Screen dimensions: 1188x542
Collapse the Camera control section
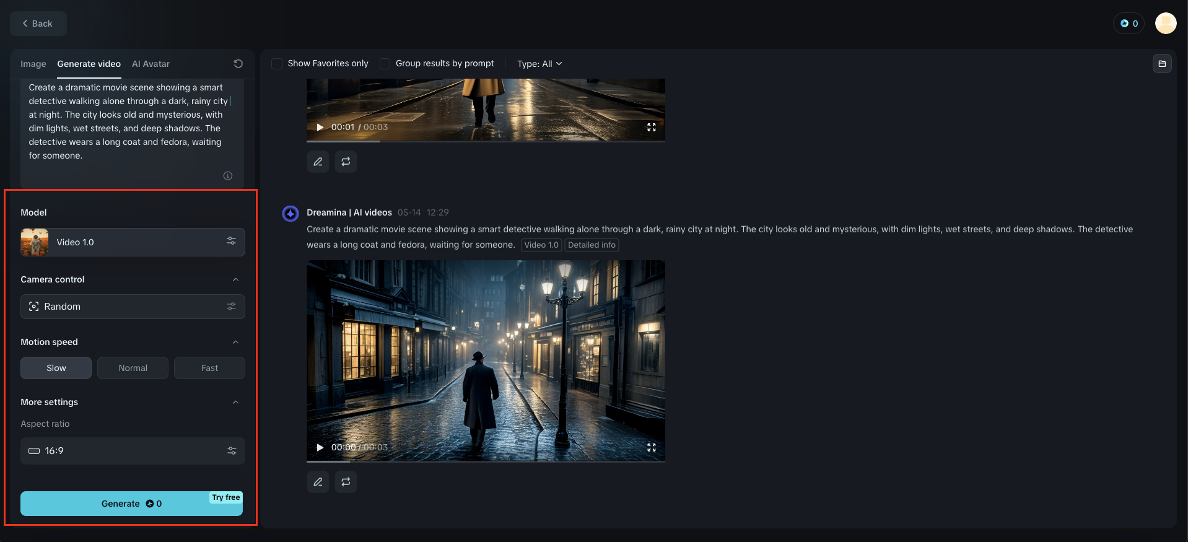(235, 279)
